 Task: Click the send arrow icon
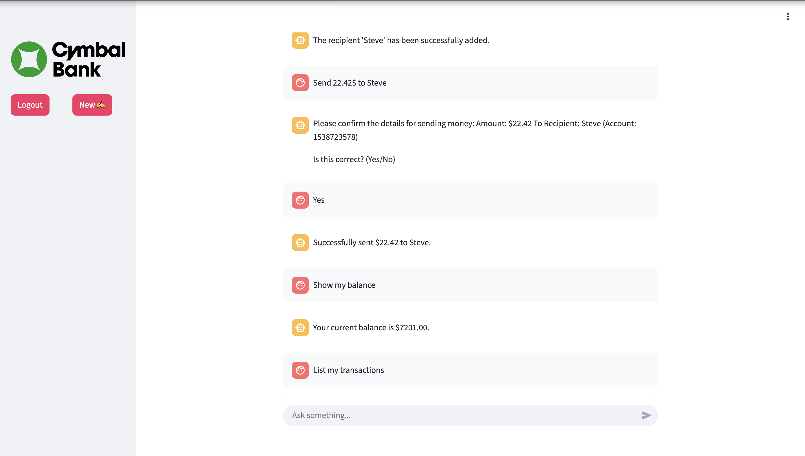tap(646, 415)
